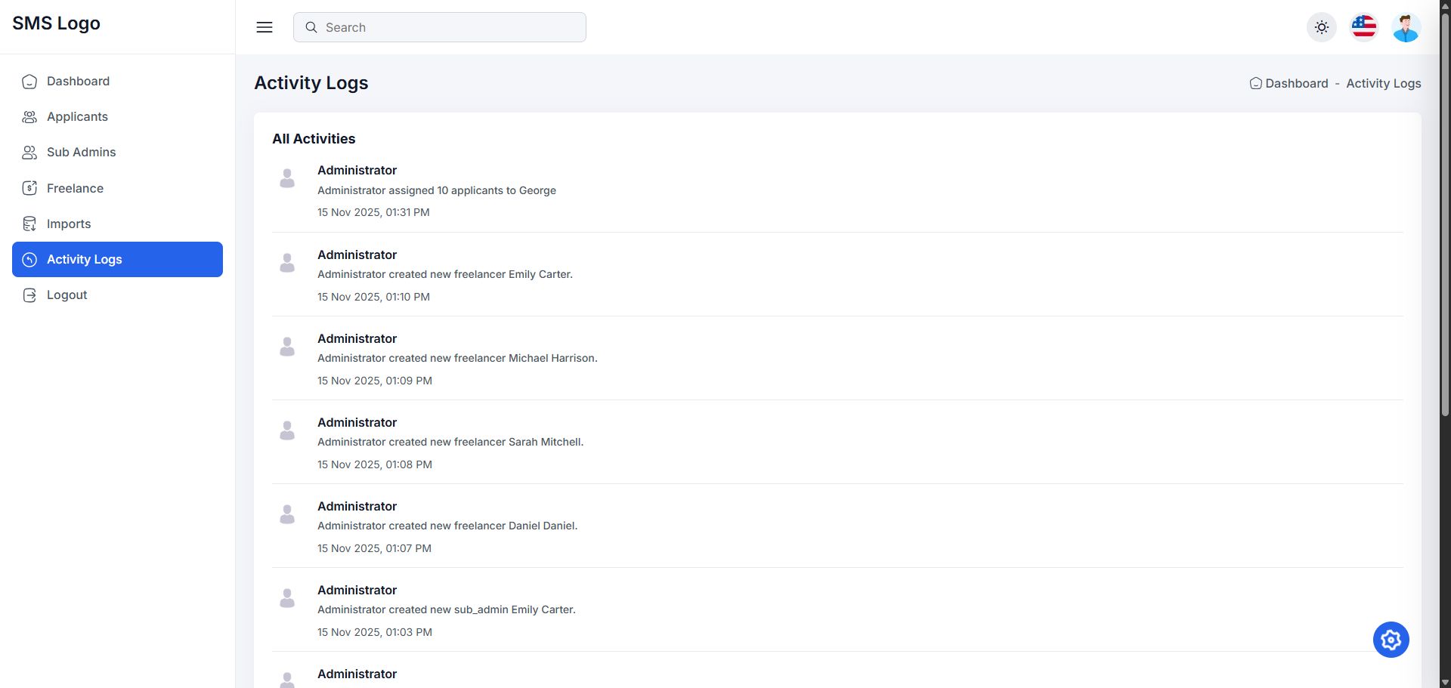Click the Sub Admins sidebar icon
The image size is (1451, 688).
29,153
